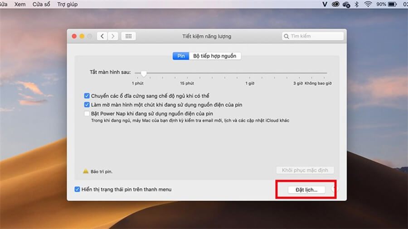Click Khôi phục mặc định button
Viewport: 408px width, 229px height.
(x=305, y=170)
